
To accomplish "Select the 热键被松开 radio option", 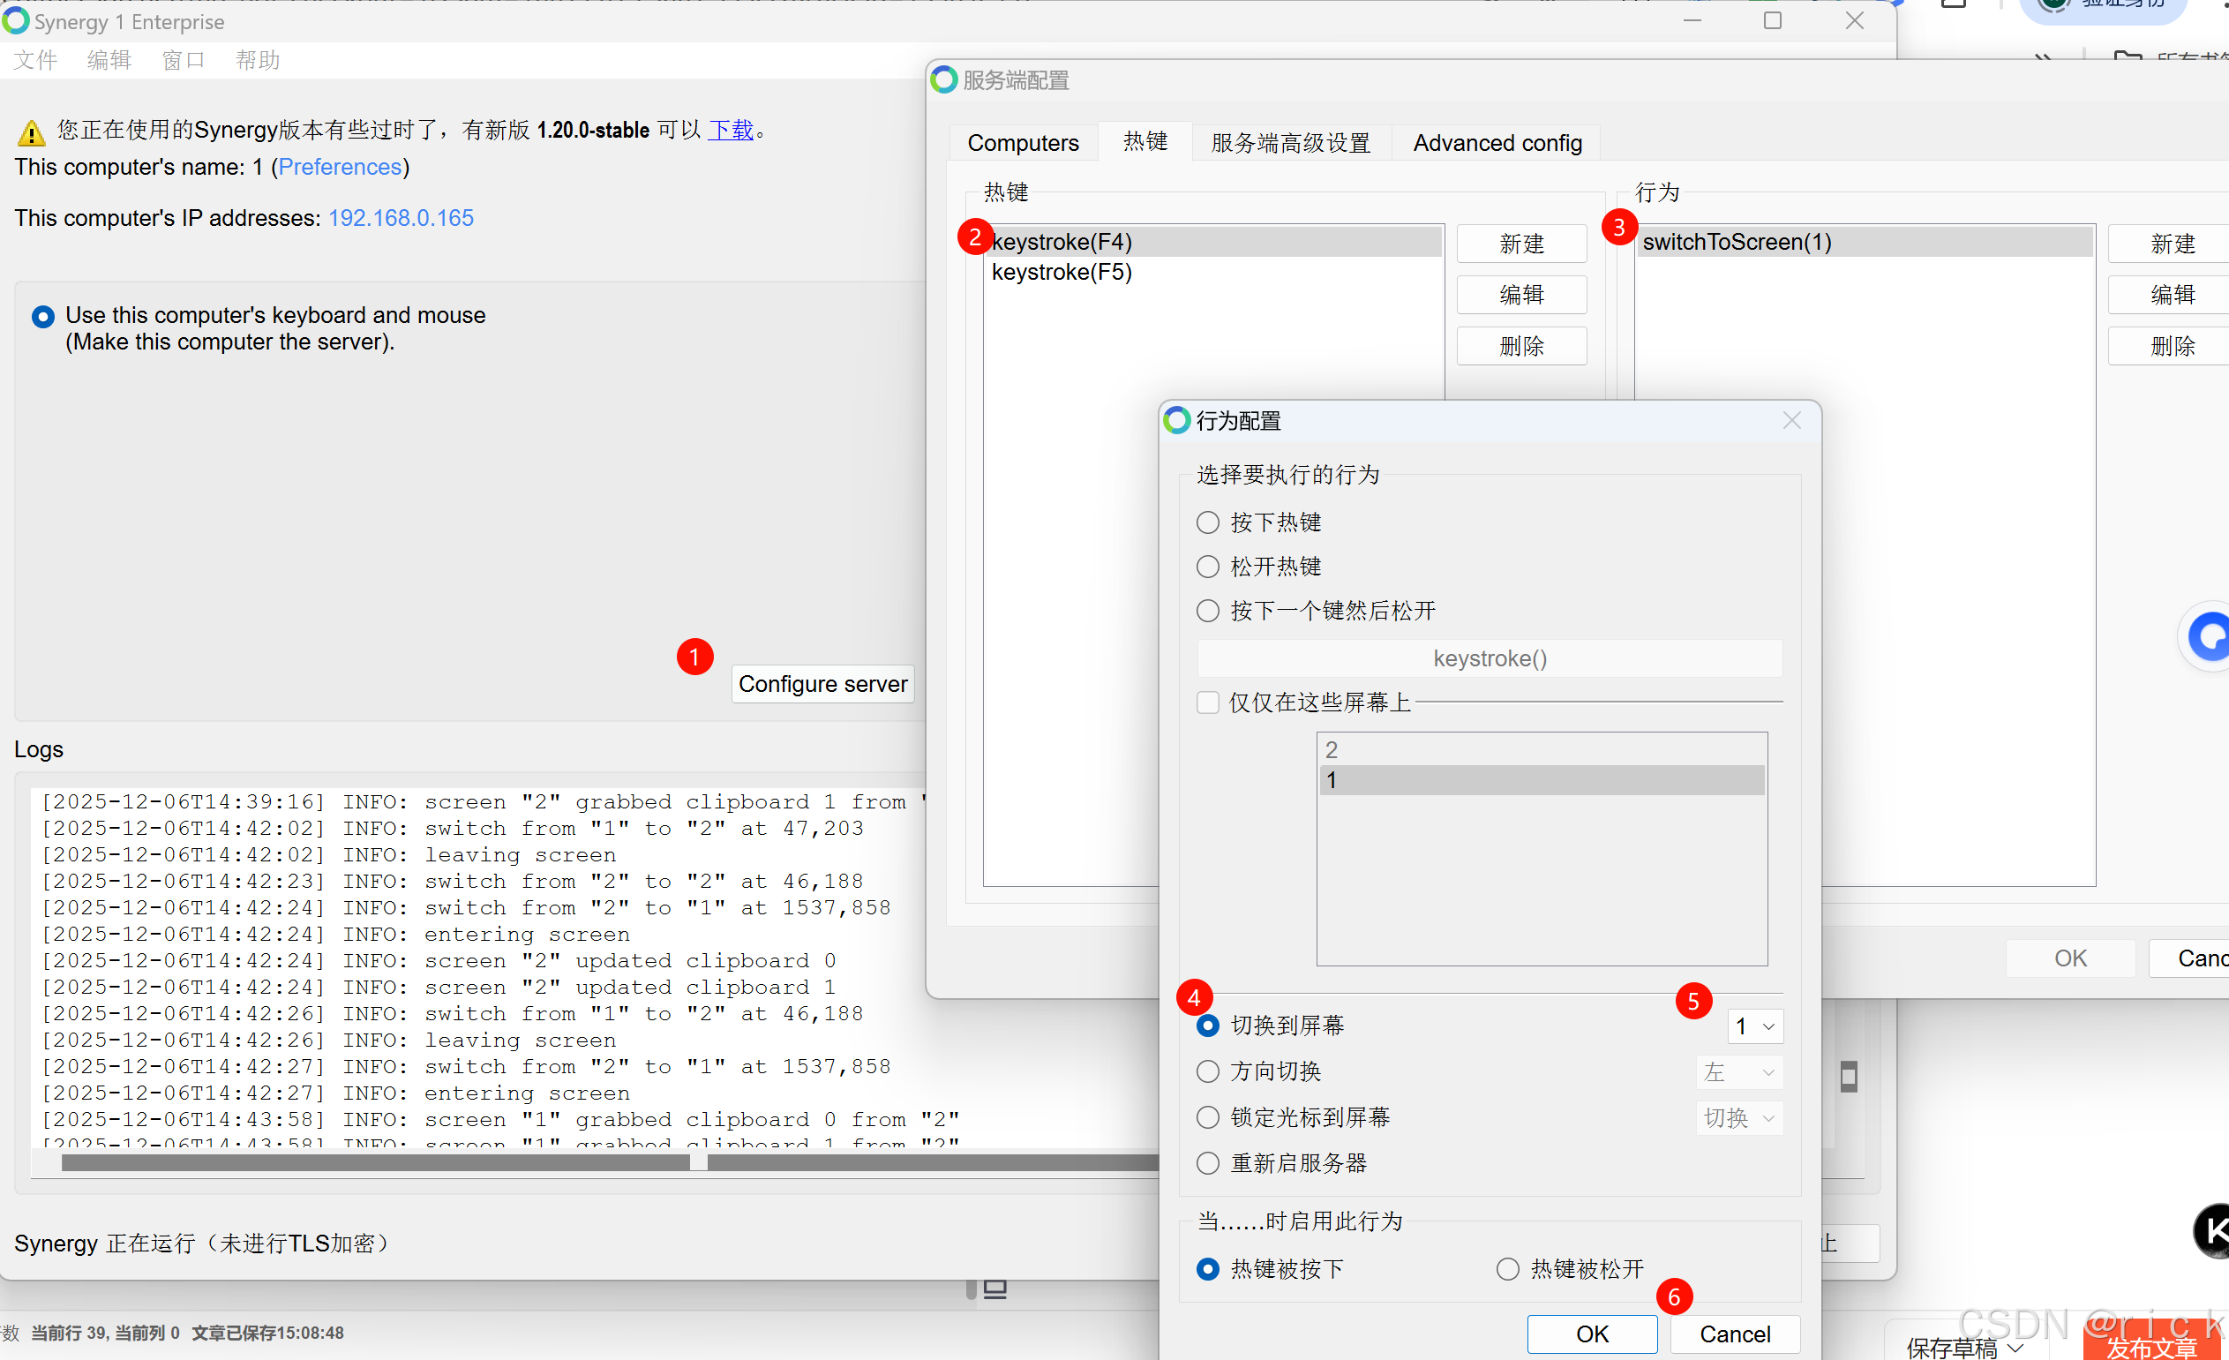I will point(1507,1268).
